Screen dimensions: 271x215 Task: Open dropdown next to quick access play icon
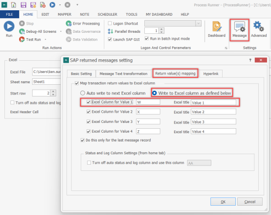[60, 5]
